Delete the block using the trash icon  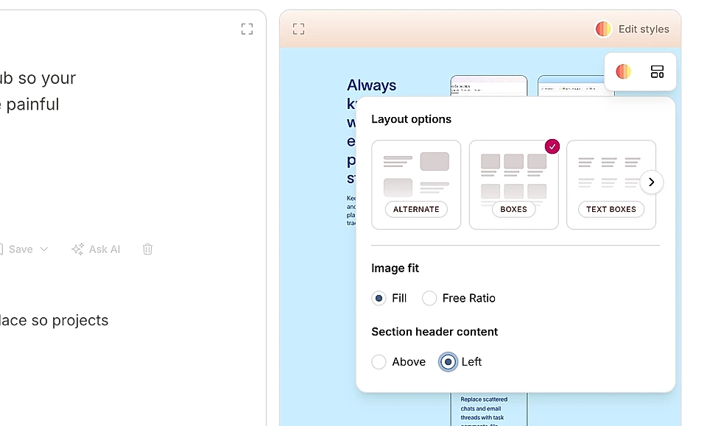(x=147, y=249)
